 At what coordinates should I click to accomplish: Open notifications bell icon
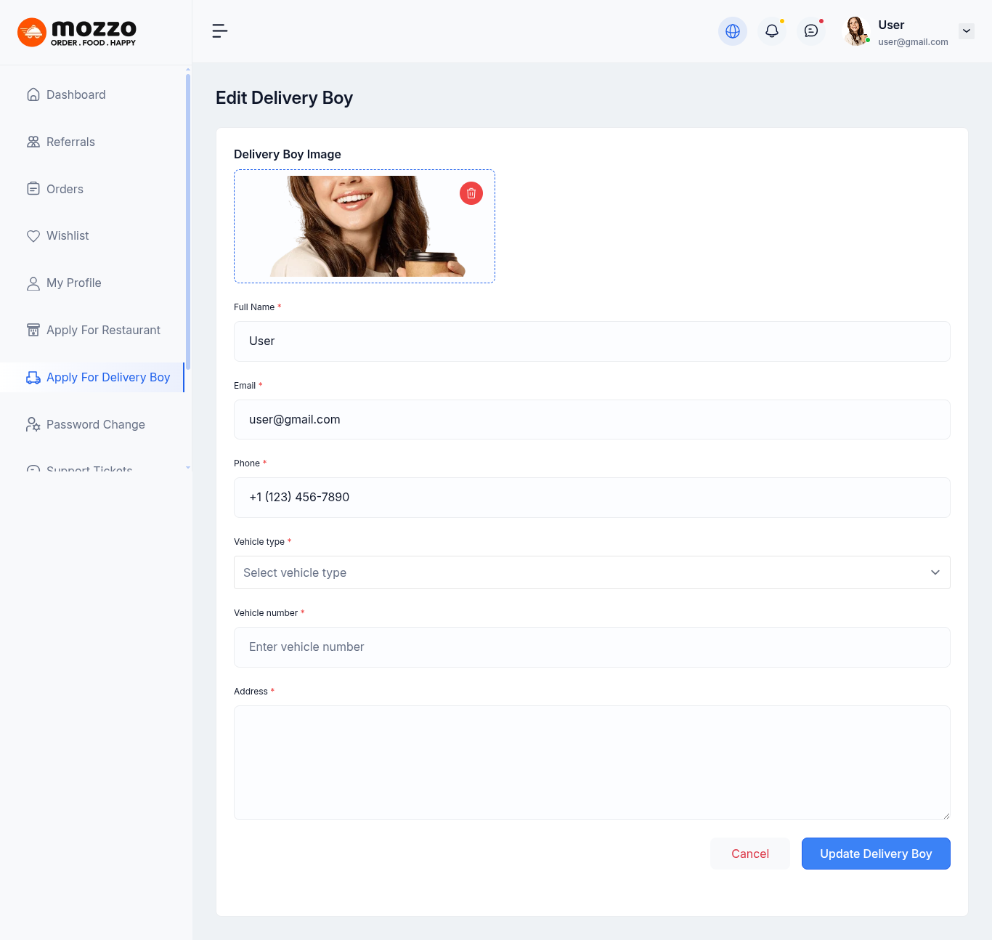[x=772, y=31]
